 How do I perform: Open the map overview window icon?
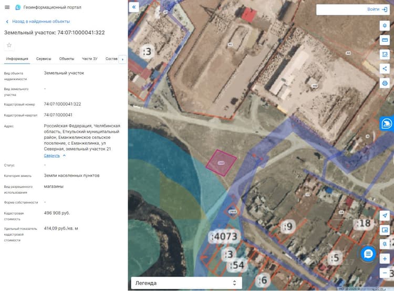tap(385, 230)
